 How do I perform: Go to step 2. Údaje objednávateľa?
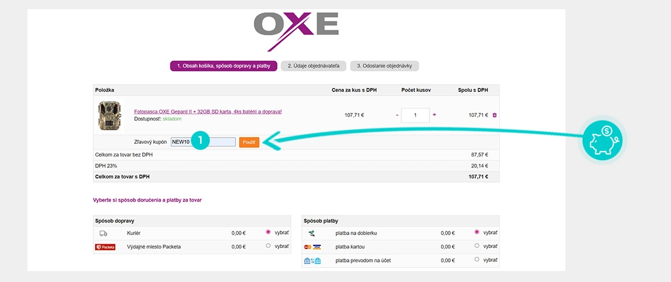click(x=314, y=66)
